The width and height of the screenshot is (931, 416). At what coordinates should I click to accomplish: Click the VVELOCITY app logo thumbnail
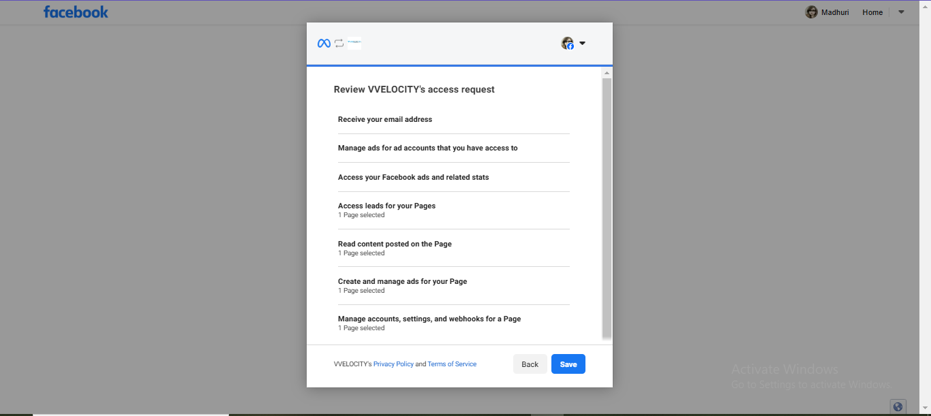(354, 43)
